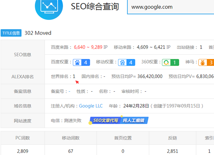Click the 创建于1997年09月15日 creation date text
Image resolution: width=214 pixels, height=155 pixels.
177,106
